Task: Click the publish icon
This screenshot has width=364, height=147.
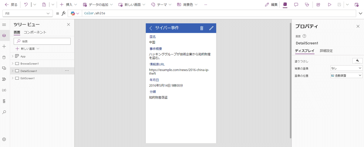Action: click(356, 5)
